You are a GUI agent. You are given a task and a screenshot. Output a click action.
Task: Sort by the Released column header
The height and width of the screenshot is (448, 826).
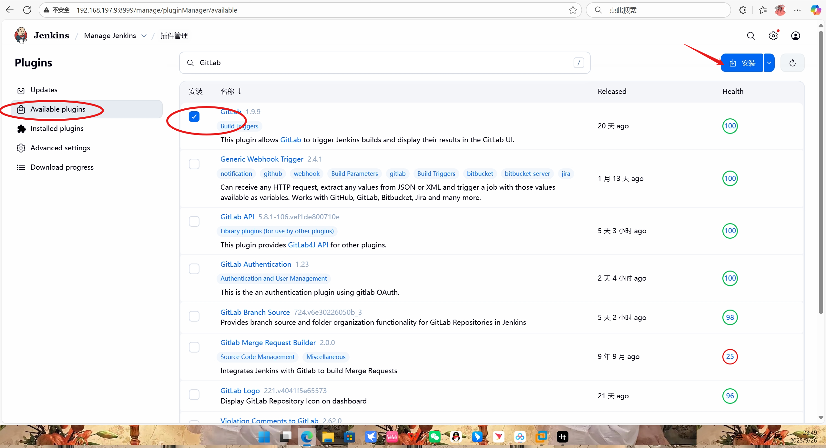coord(612,91)
